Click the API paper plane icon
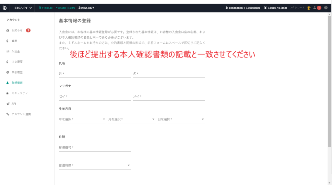This screenshot has height=185, width=332. click(7, 104)
